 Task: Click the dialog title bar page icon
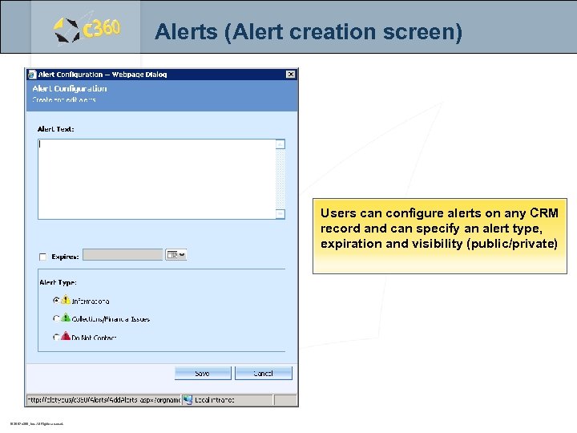(32, 75)
